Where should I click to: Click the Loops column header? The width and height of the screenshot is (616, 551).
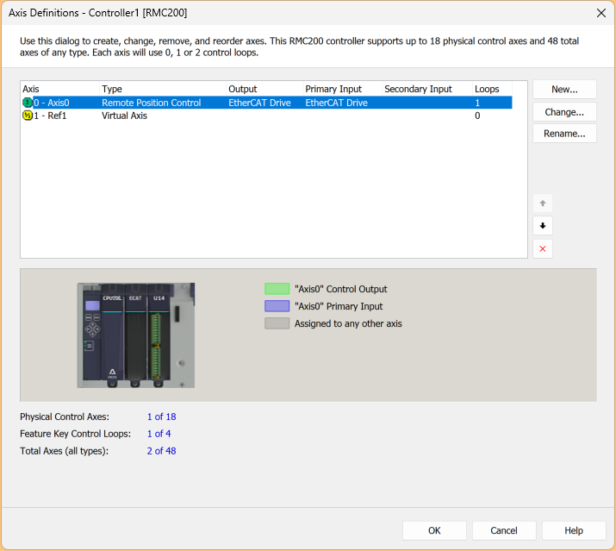[x=492, y=89]
